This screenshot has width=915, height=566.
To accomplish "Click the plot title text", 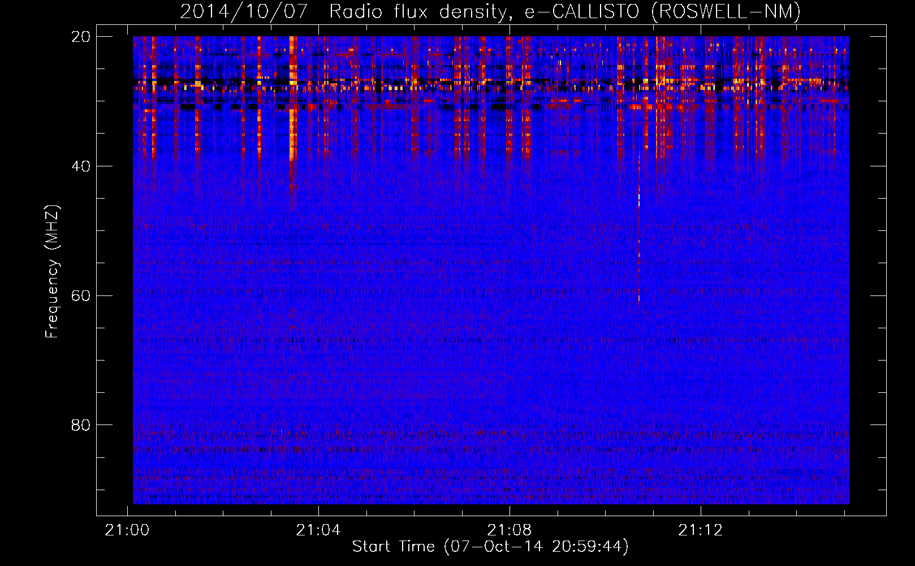I will [490, 11].
